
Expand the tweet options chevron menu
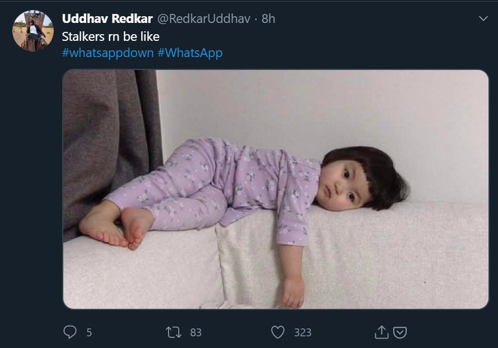(483, 19)
